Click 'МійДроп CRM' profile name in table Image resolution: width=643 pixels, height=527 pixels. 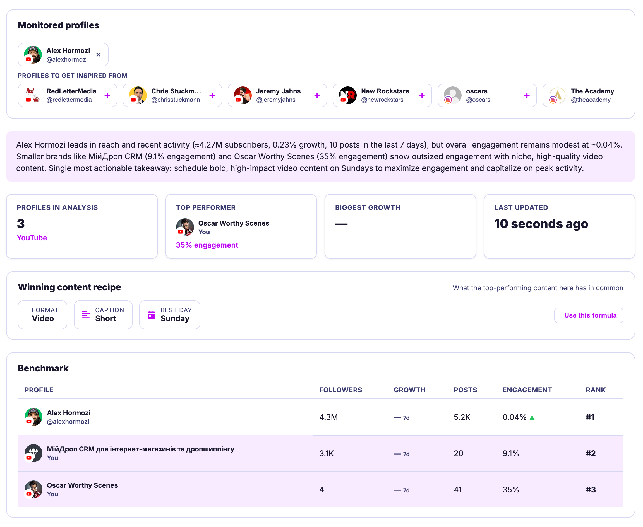click(x=140, y=449)
